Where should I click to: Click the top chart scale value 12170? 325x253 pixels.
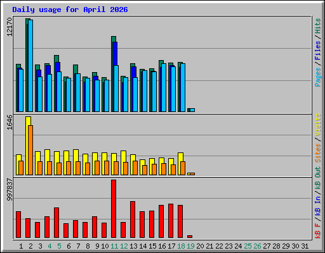[x=10, y=27]
